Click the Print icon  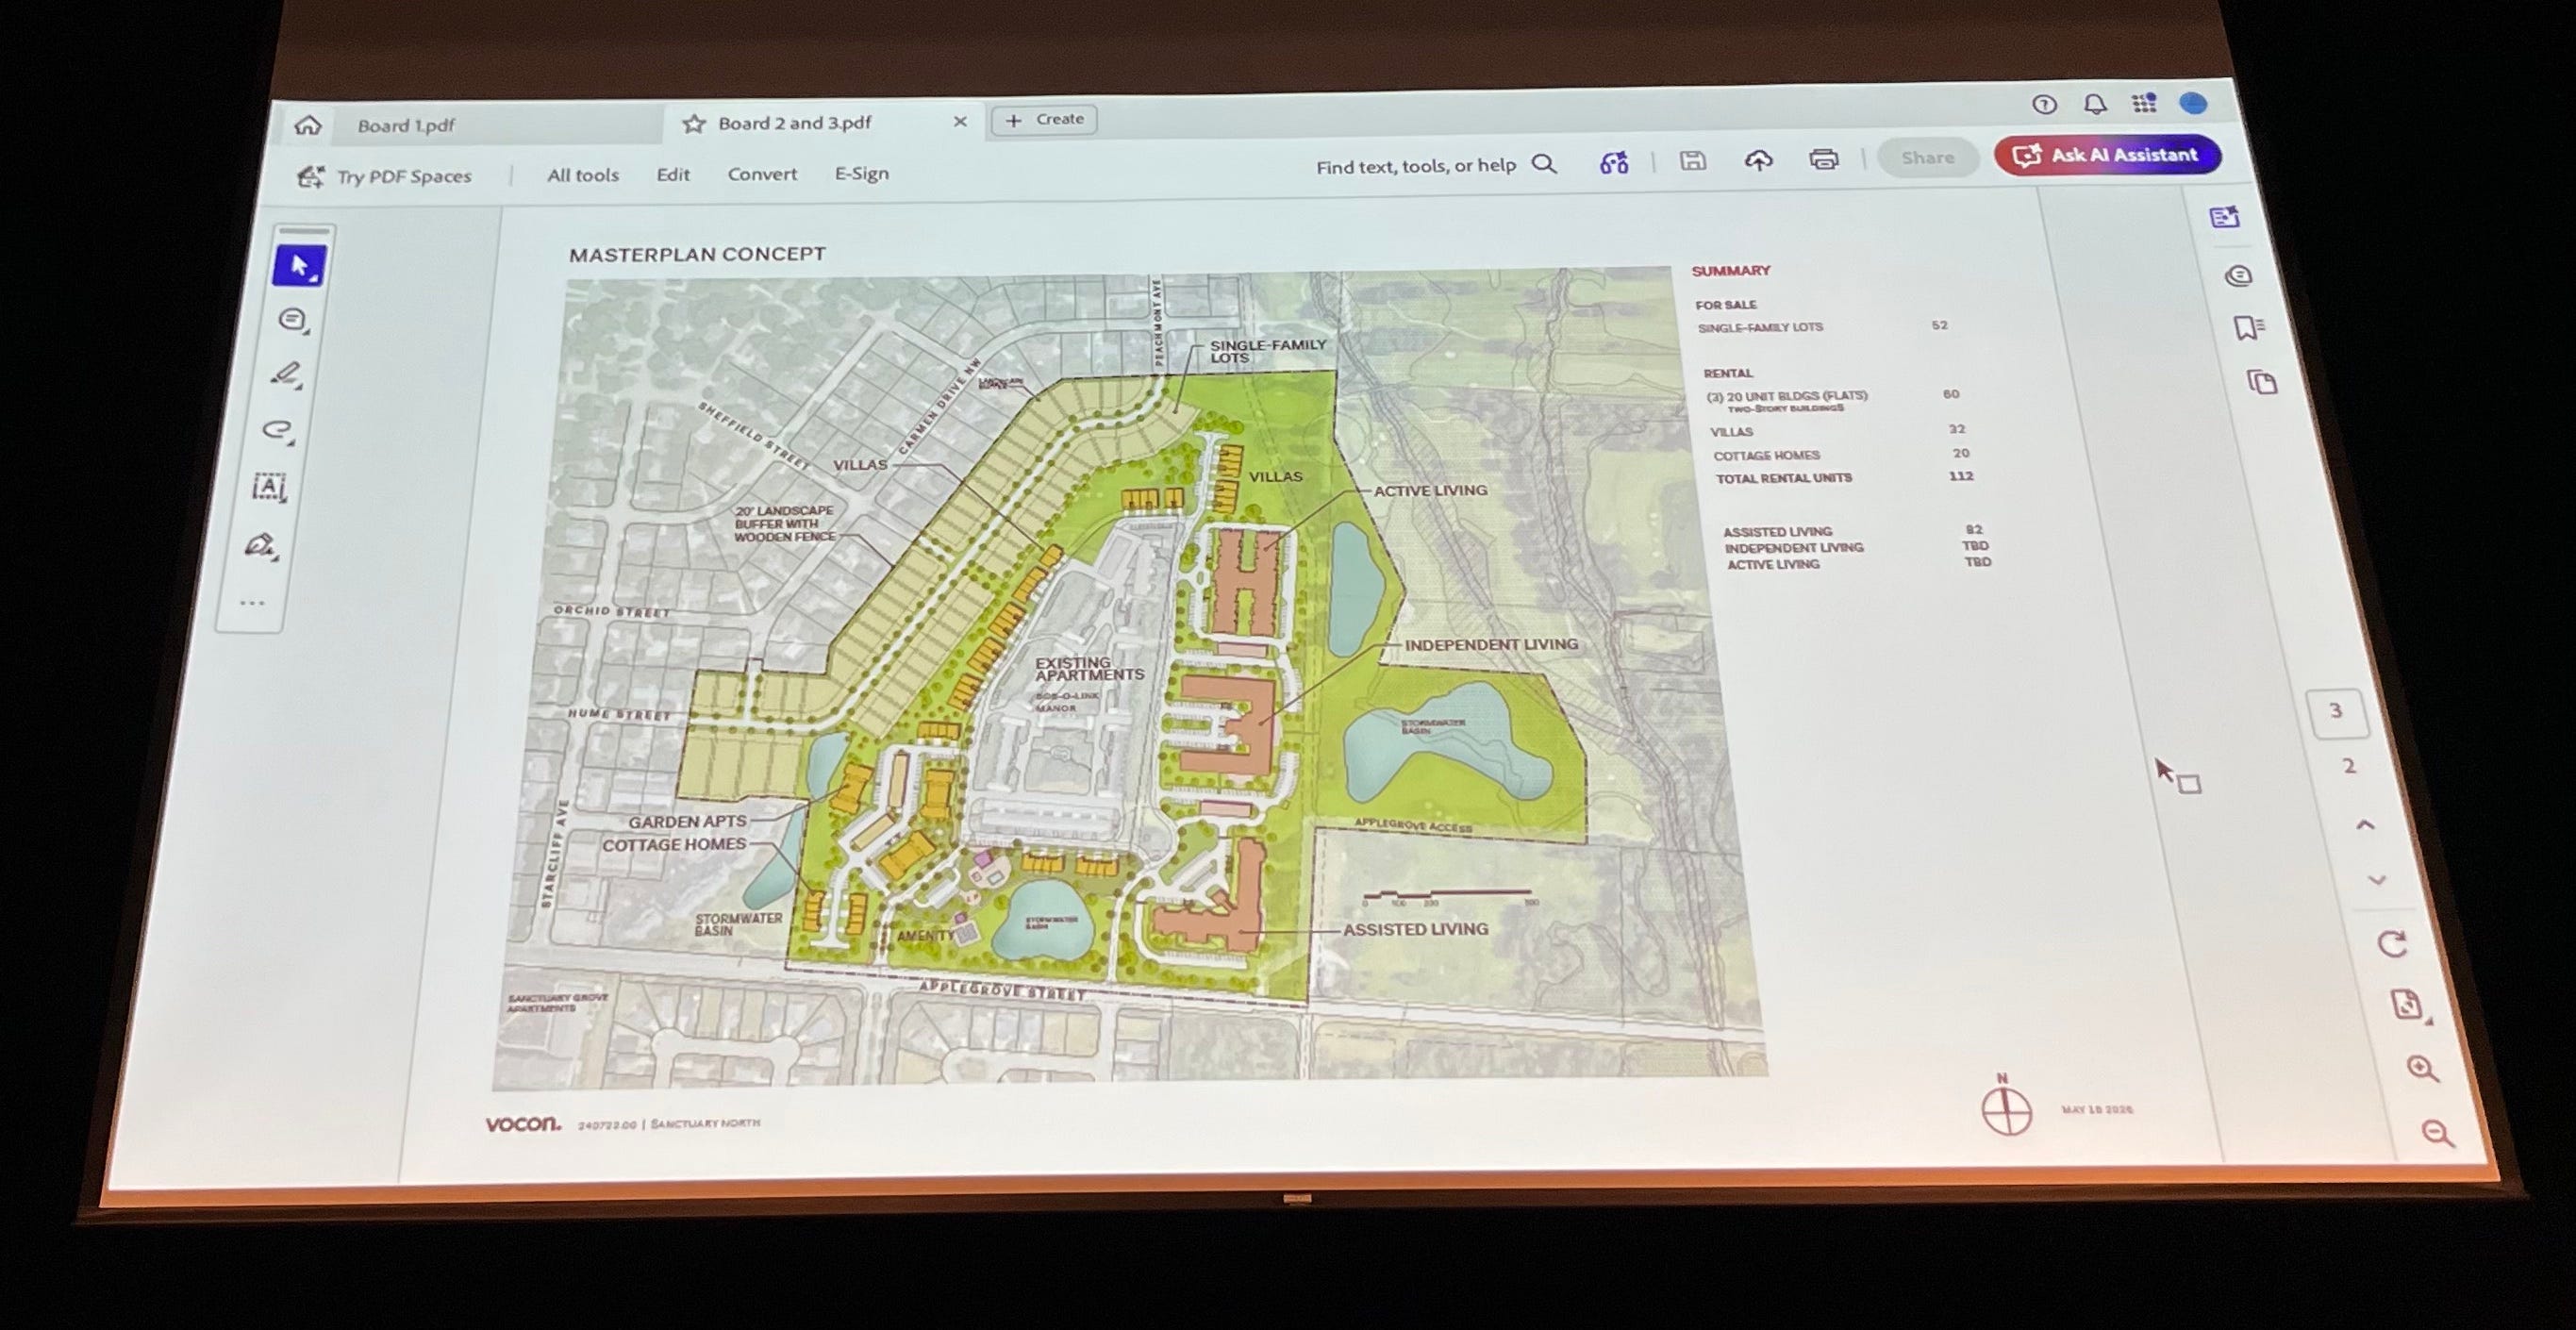[1824, 158]
